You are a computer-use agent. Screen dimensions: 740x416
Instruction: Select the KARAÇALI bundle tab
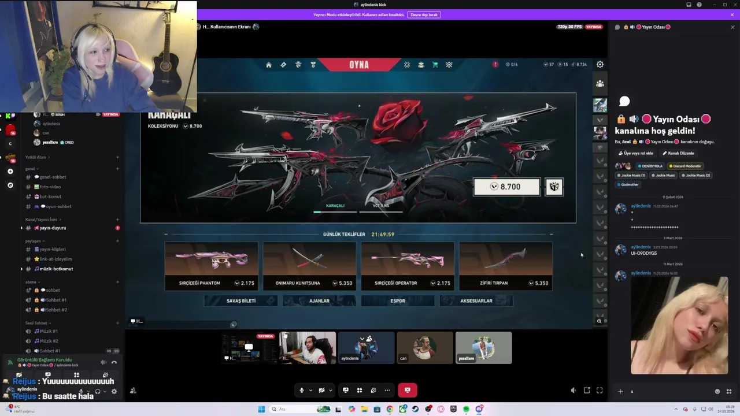[335, 206]
